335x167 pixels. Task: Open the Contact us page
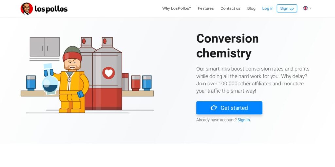click(230, 8)
